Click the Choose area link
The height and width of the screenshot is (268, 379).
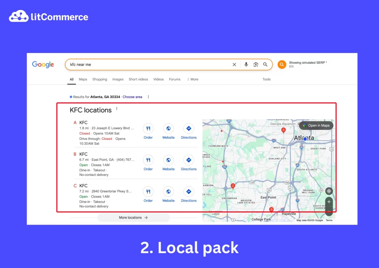[132, 97]
